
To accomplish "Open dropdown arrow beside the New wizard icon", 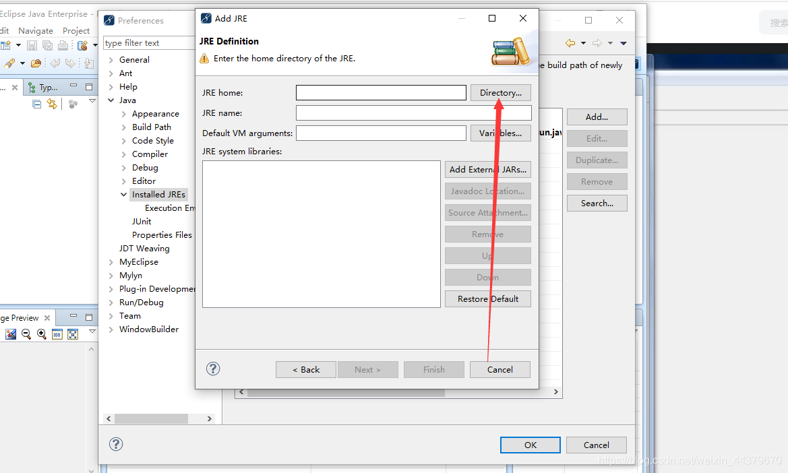I will point(19,45).
